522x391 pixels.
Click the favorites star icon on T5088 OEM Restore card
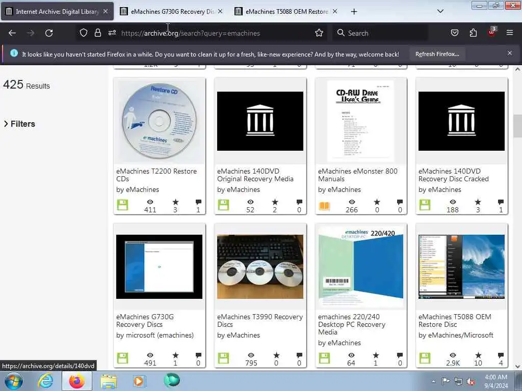click(478, 355)
